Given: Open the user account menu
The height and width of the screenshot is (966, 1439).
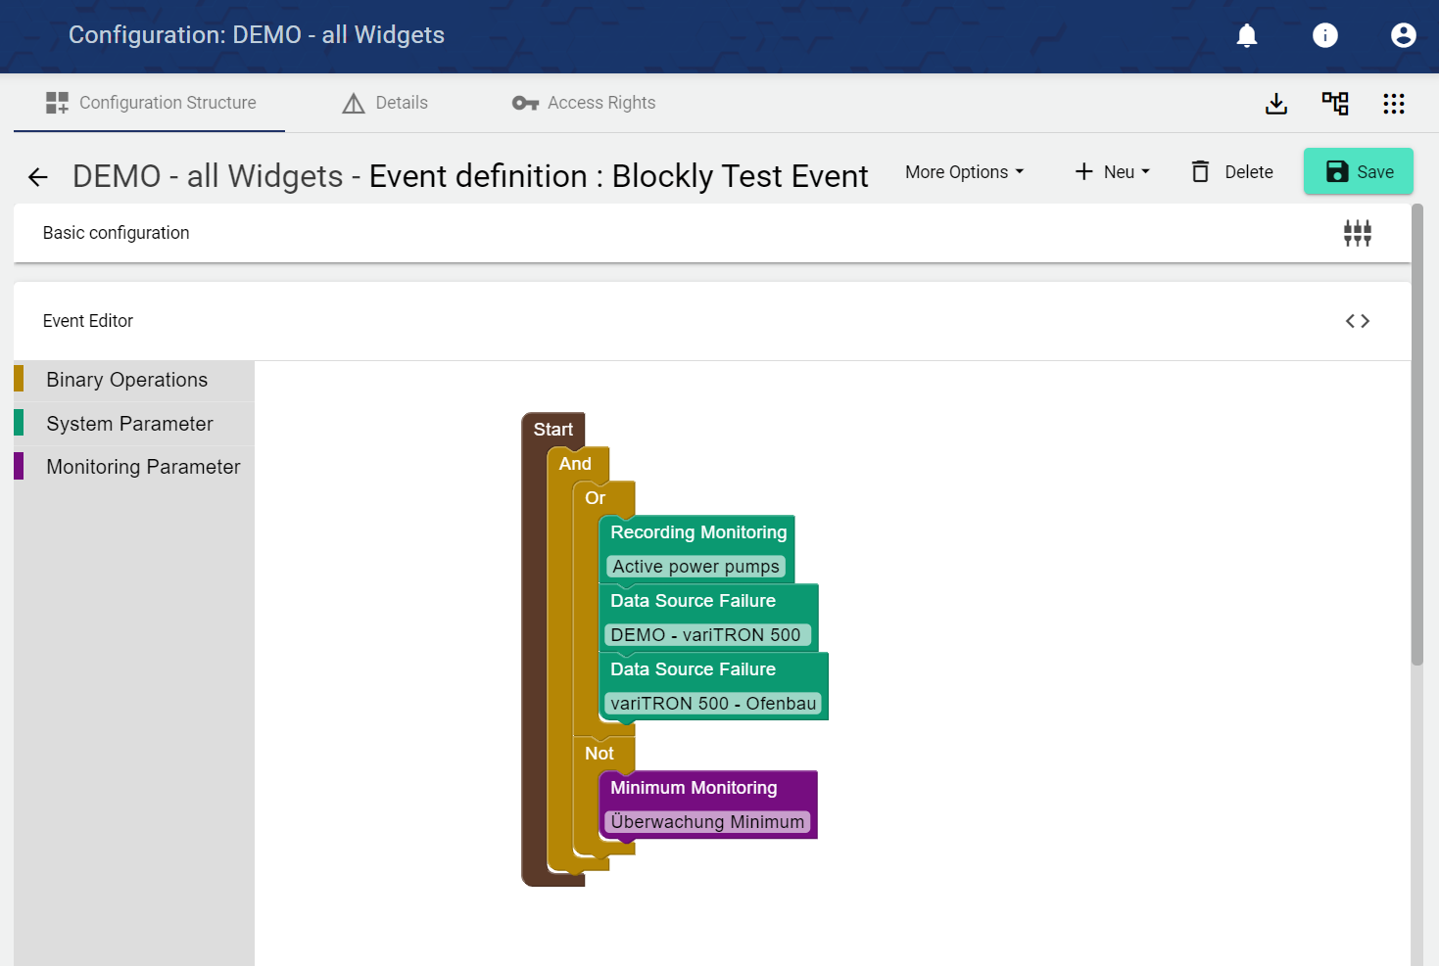Looking at the screenshot, I should click(x=1403, y=36).
